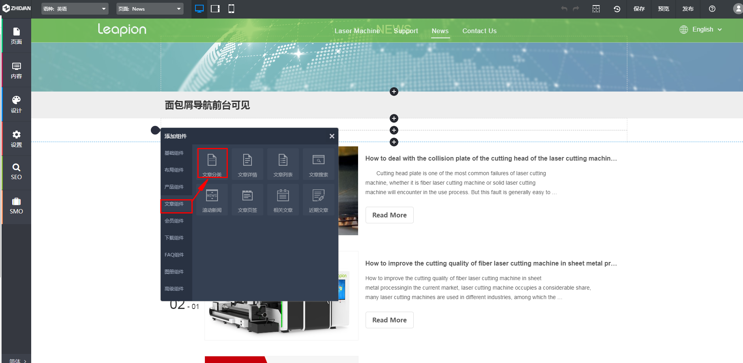
Task: Open the 设计 design panel
Action: point(16,104)
